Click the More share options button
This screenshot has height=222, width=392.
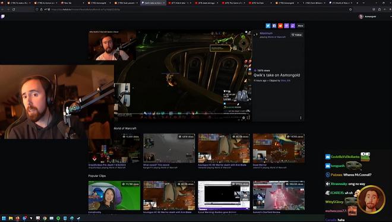tap(301, 26)
